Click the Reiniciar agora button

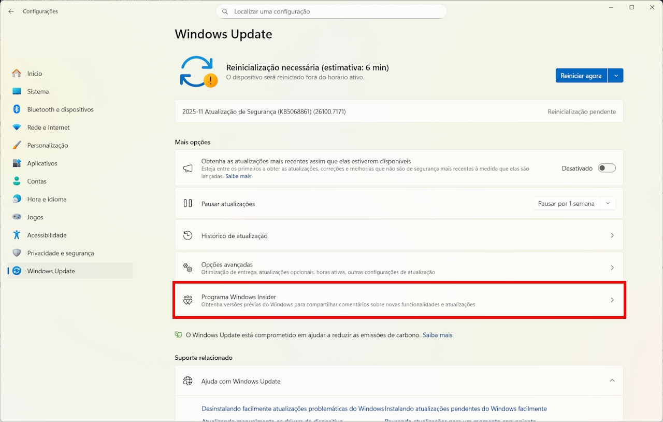[x=581, y=75]
